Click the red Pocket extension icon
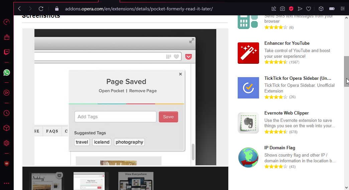Screen dimensions: 349x190 [x=291, y=9]
